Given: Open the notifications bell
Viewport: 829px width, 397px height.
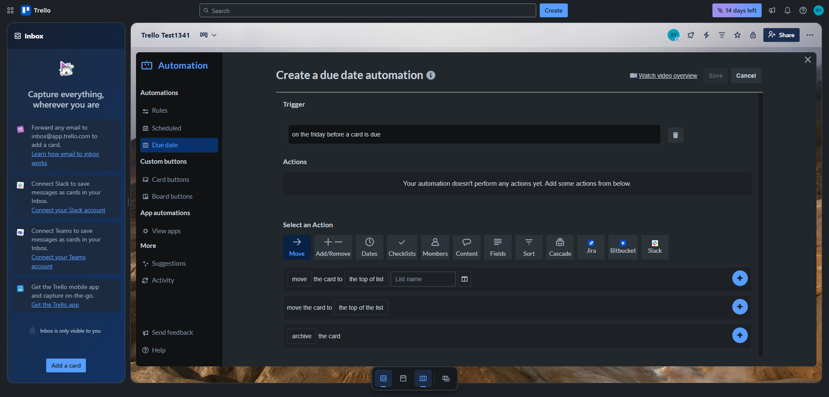Looking at the screenshot, I should [x=788, y=10].
